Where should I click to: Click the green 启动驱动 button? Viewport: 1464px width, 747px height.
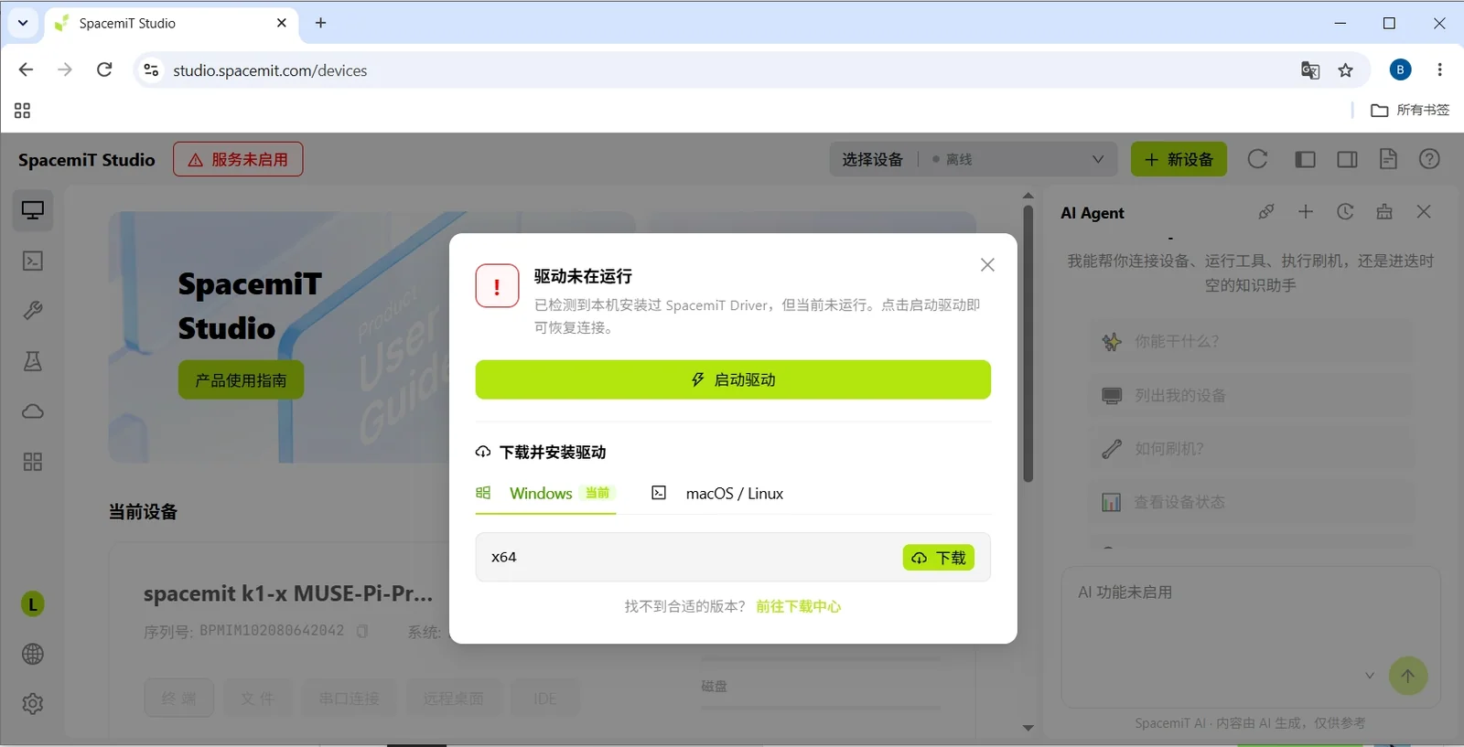pos(733,379)
